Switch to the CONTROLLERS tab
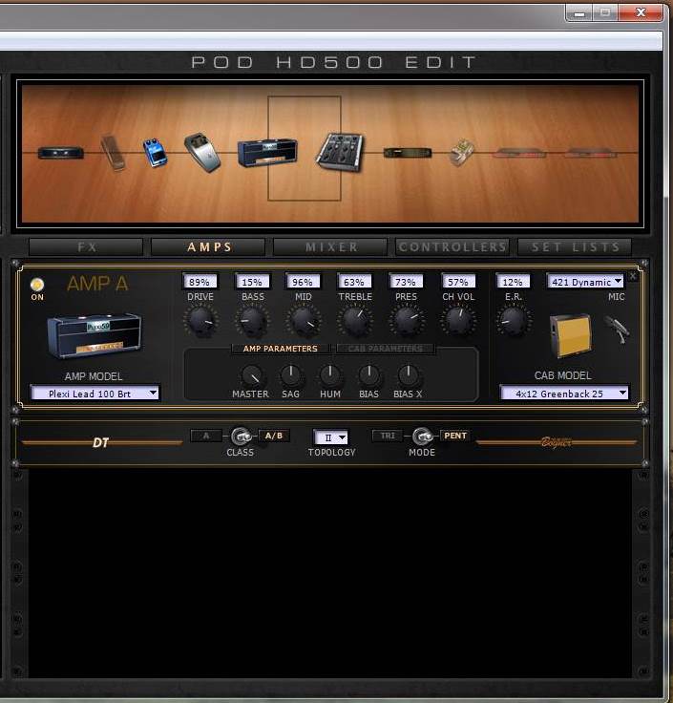Image resolution: width=673 pixels, height=703 pixels. pyautogui.click(x=452, y=247)
